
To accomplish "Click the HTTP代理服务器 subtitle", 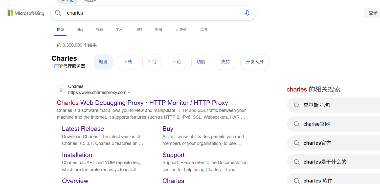I will pyautogui.click(x=68, y=66).
